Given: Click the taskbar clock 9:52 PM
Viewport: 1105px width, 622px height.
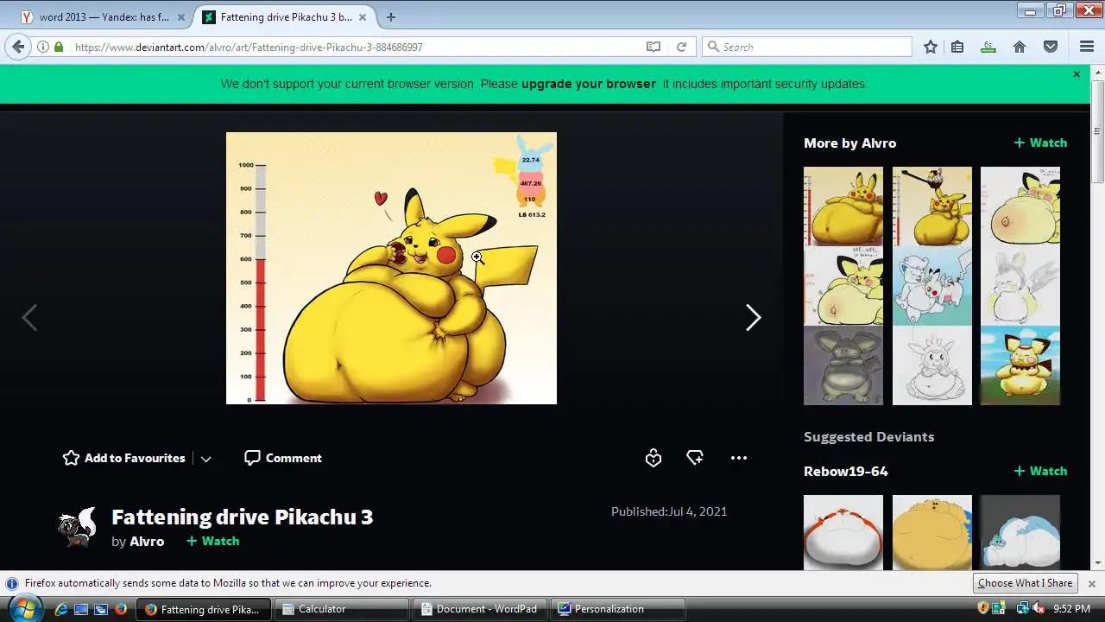Looking at the screenshot, I should click(1071, 609).
